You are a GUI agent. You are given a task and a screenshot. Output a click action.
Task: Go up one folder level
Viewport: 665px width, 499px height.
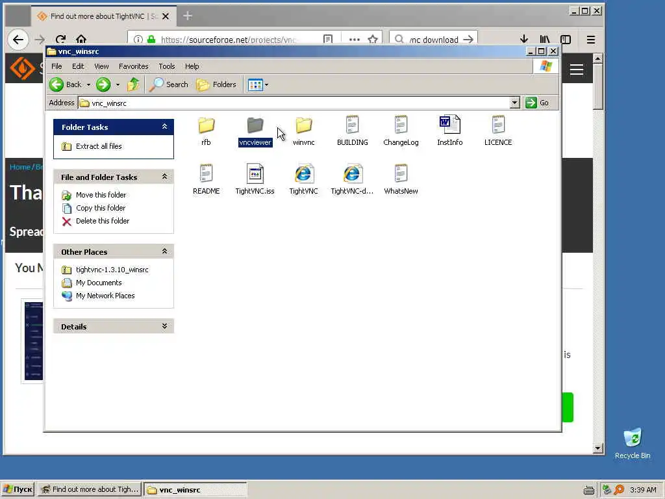click(x=134, y=84)
